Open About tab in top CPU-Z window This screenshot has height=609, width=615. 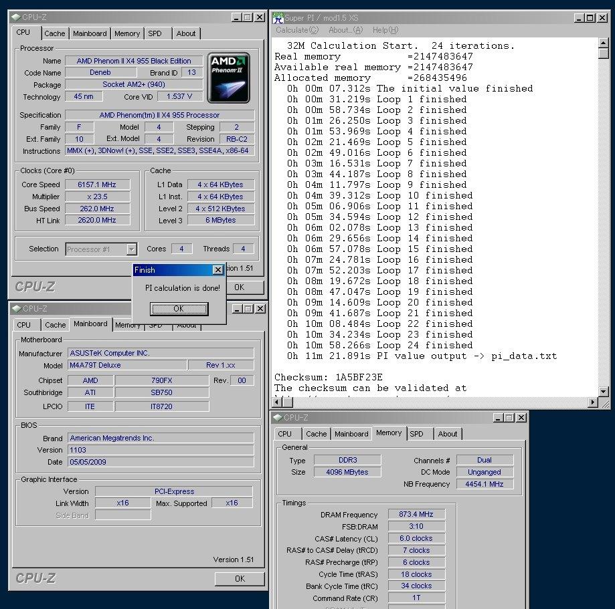coord(186,33)
